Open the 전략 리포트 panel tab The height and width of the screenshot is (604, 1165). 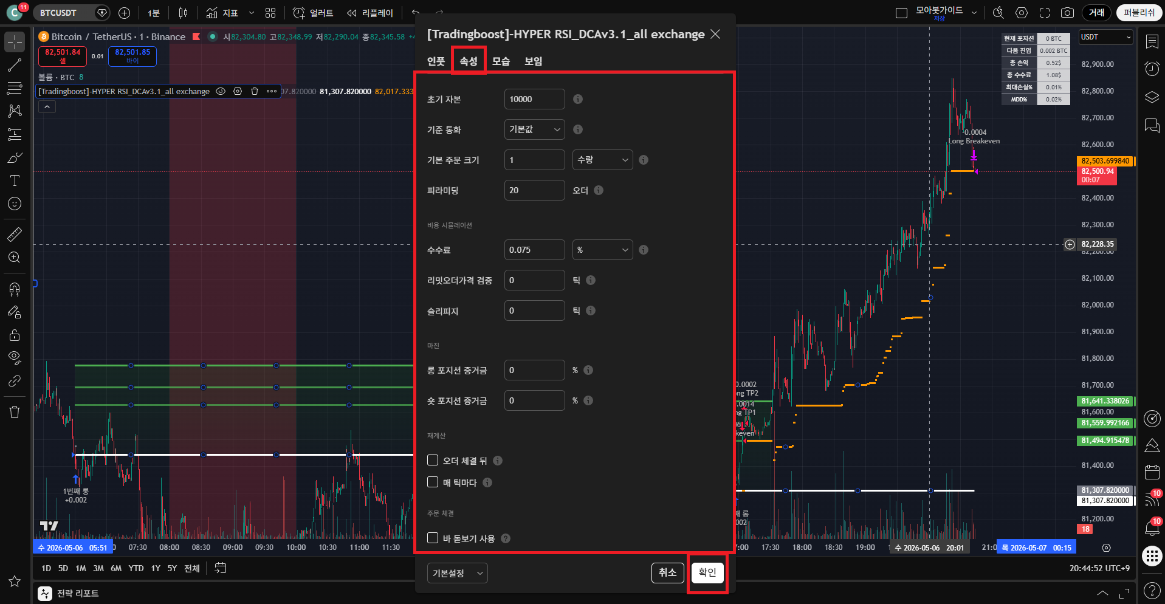[69, 593]
